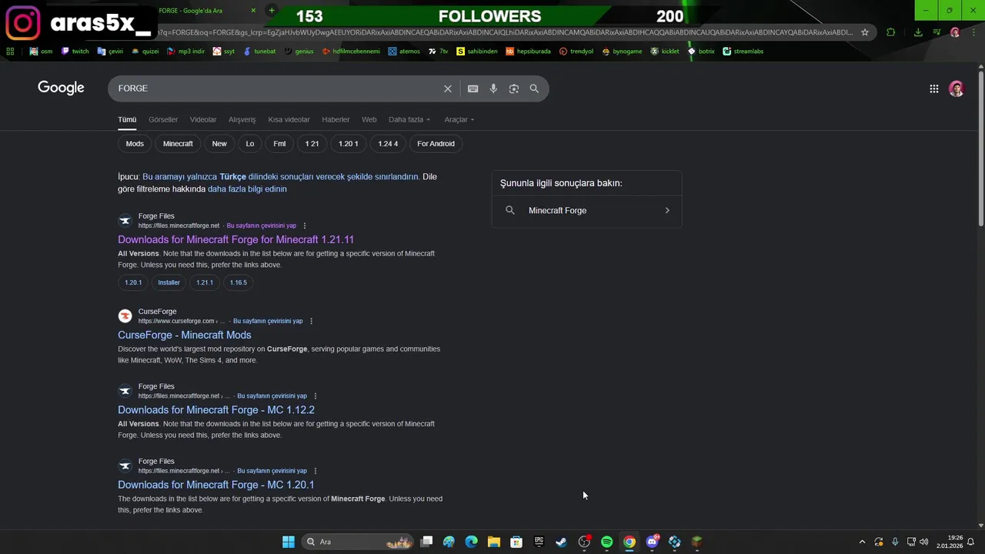Open sahibinden bookmark
Screen dimensions: 985x554
pos(477,52)
